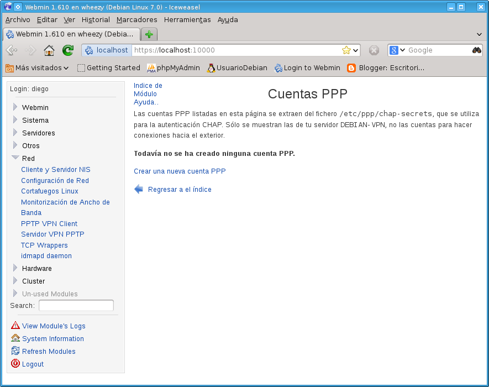This screenshot has height=387, width=489.
Task: Click the Google search engine icon
Action: [394, 50]
